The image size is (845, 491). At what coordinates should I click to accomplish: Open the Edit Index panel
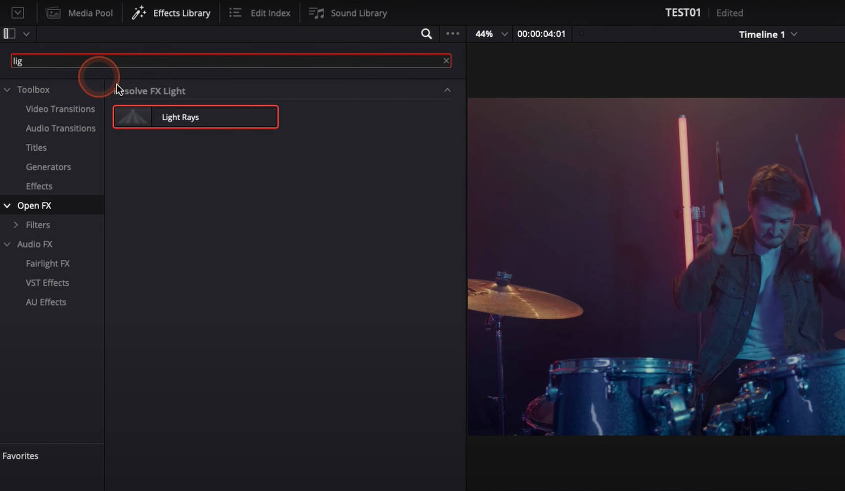[x=259, y=13]
